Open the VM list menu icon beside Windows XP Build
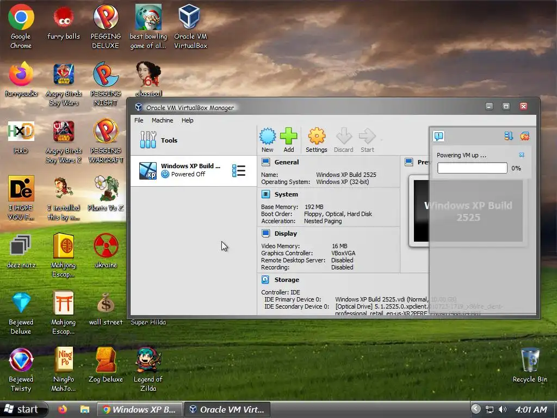557x418 pixels. [239, 170]
